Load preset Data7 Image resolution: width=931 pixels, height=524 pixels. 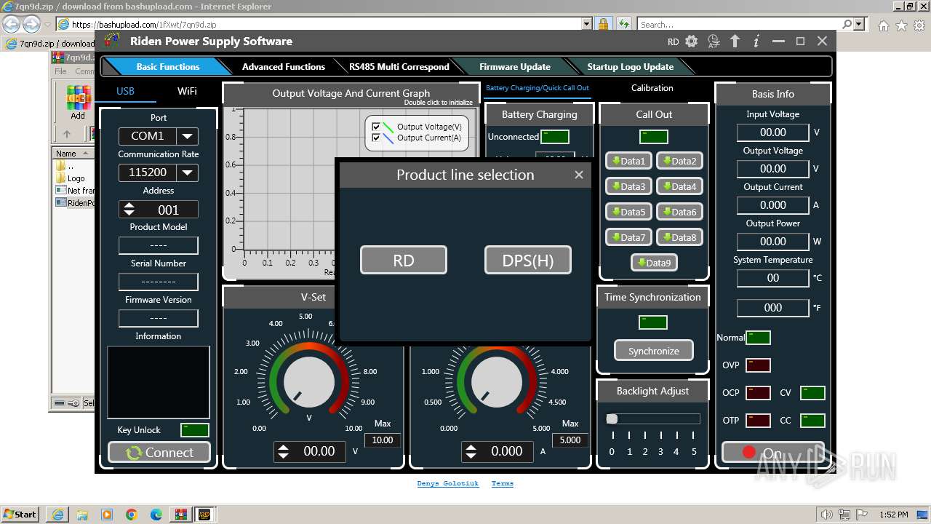click(x=628, y=237)
